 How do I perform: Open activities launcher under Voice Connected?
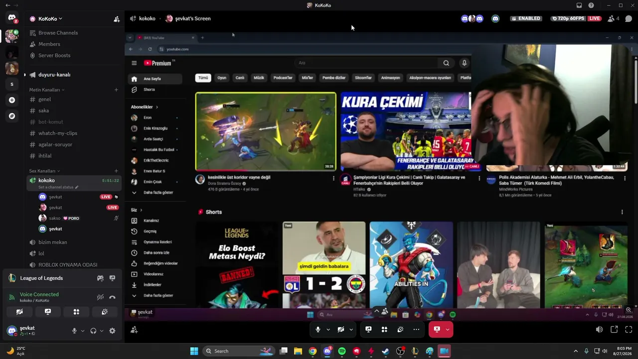coord(76,312)
